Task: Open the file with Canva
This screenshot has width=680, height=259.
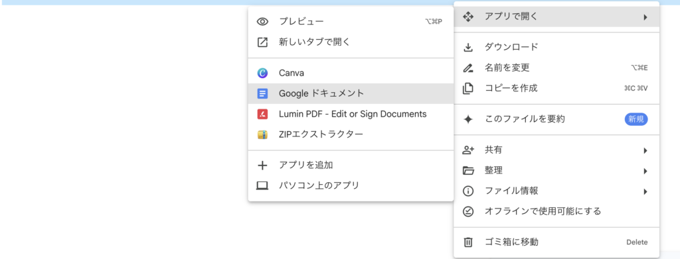Action: [x=351, y=73]
